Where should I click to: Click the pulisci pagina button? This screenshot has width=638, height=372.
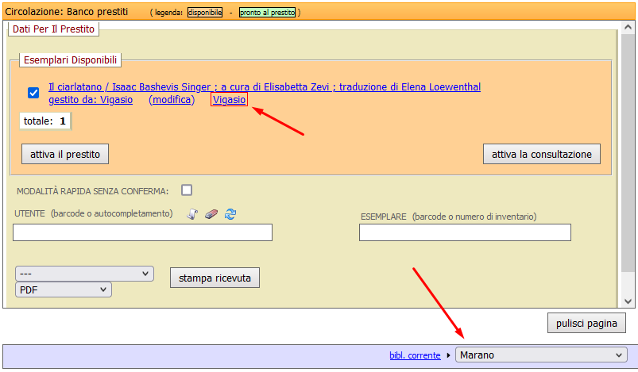pyautogui.click(x=586, y=324)
